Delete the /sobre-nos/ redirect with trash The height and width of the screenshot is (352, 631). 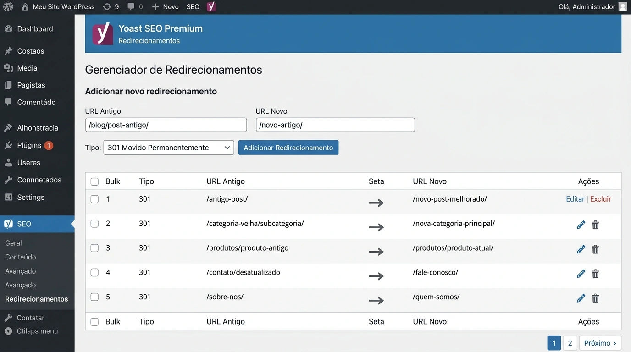(x=596, y=298)
